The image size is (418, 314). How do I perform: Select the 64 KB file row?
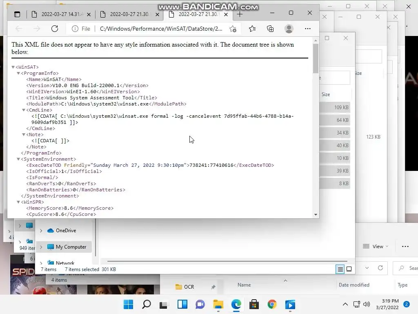pos(335,120)
